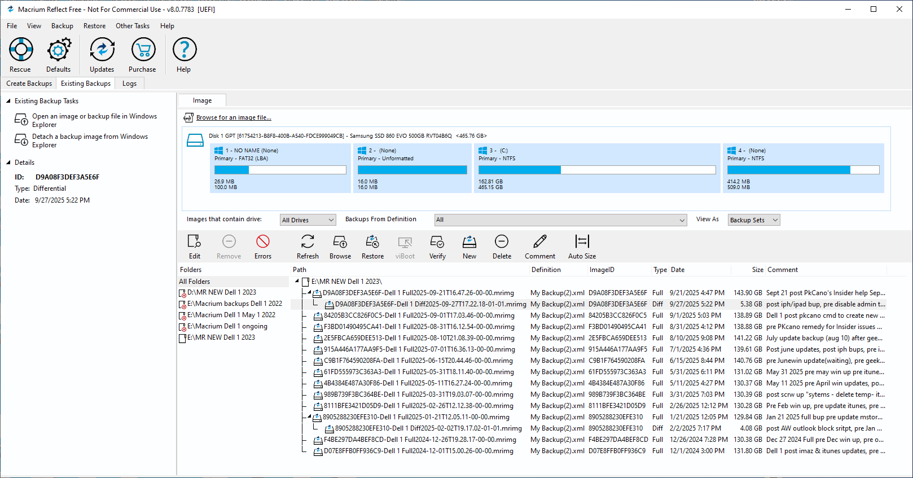913x478 pixels.
Task: Select the FAT32 'NO NAME' partition block
Action: click(280, 168)
